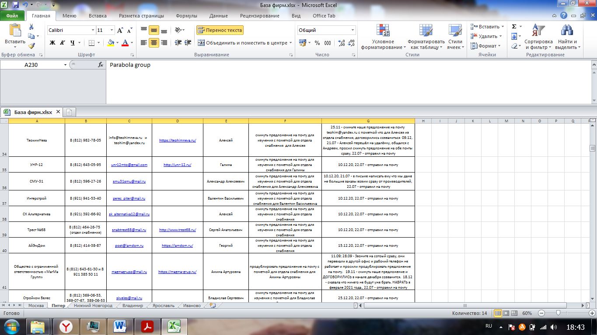597x335 pixels.
Task: Open the http://www.trest68.ru/ link
Action: point(177,229)
